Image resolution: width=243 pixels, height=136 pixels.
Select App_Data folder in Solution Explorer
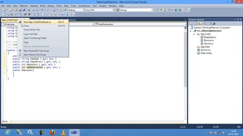(x=205, y=47)
